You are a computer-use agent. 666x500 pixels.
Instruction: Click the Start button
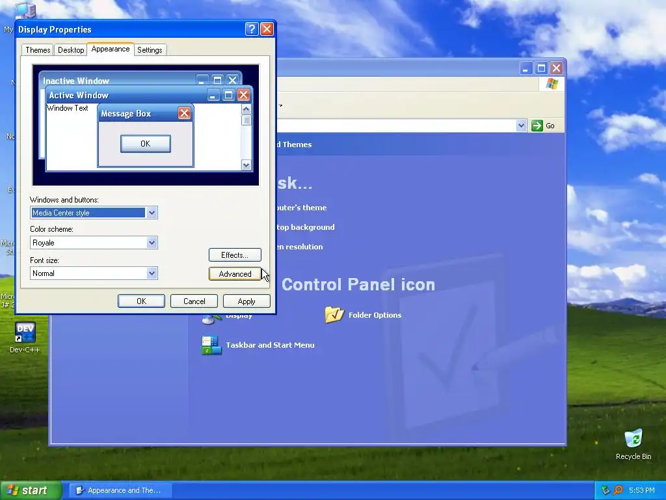[31, 490]
